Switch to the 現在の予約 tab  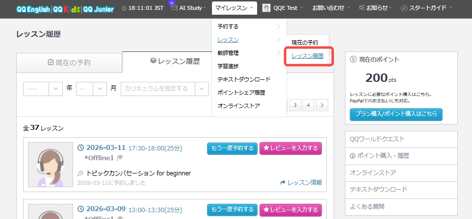[69, 63]
